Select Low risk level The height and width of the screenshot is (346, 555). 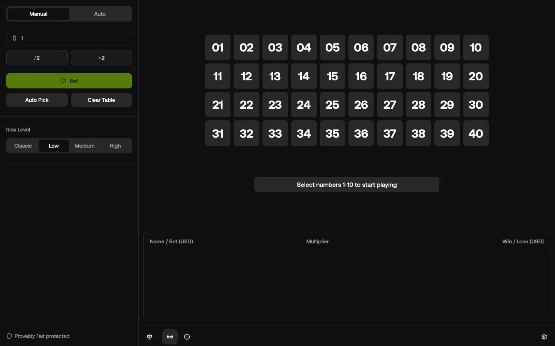coord(54,146)
